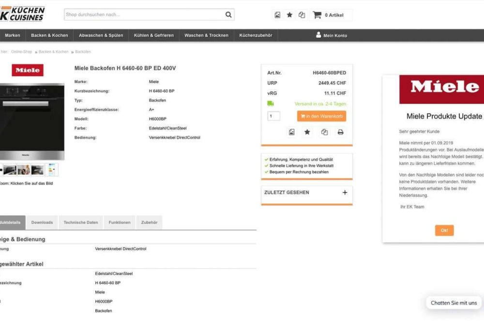Click the Mein Konto link
The image size is (484, 323).
click(335, 36)
